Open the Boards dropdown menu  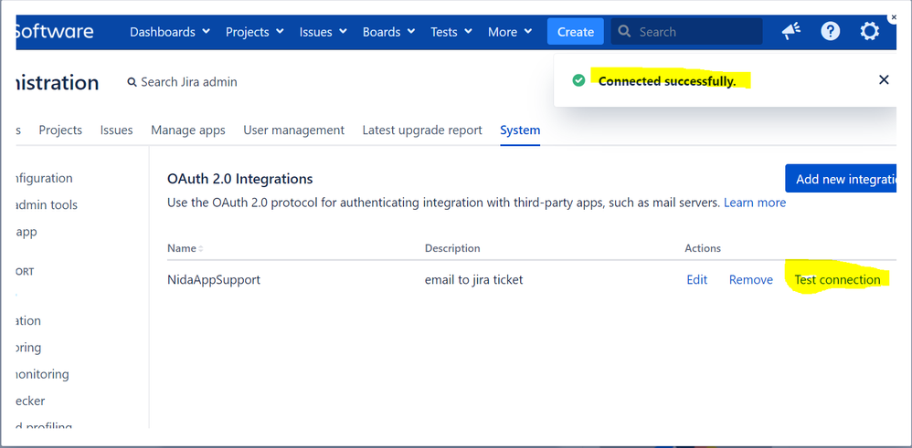coord(388,31)
